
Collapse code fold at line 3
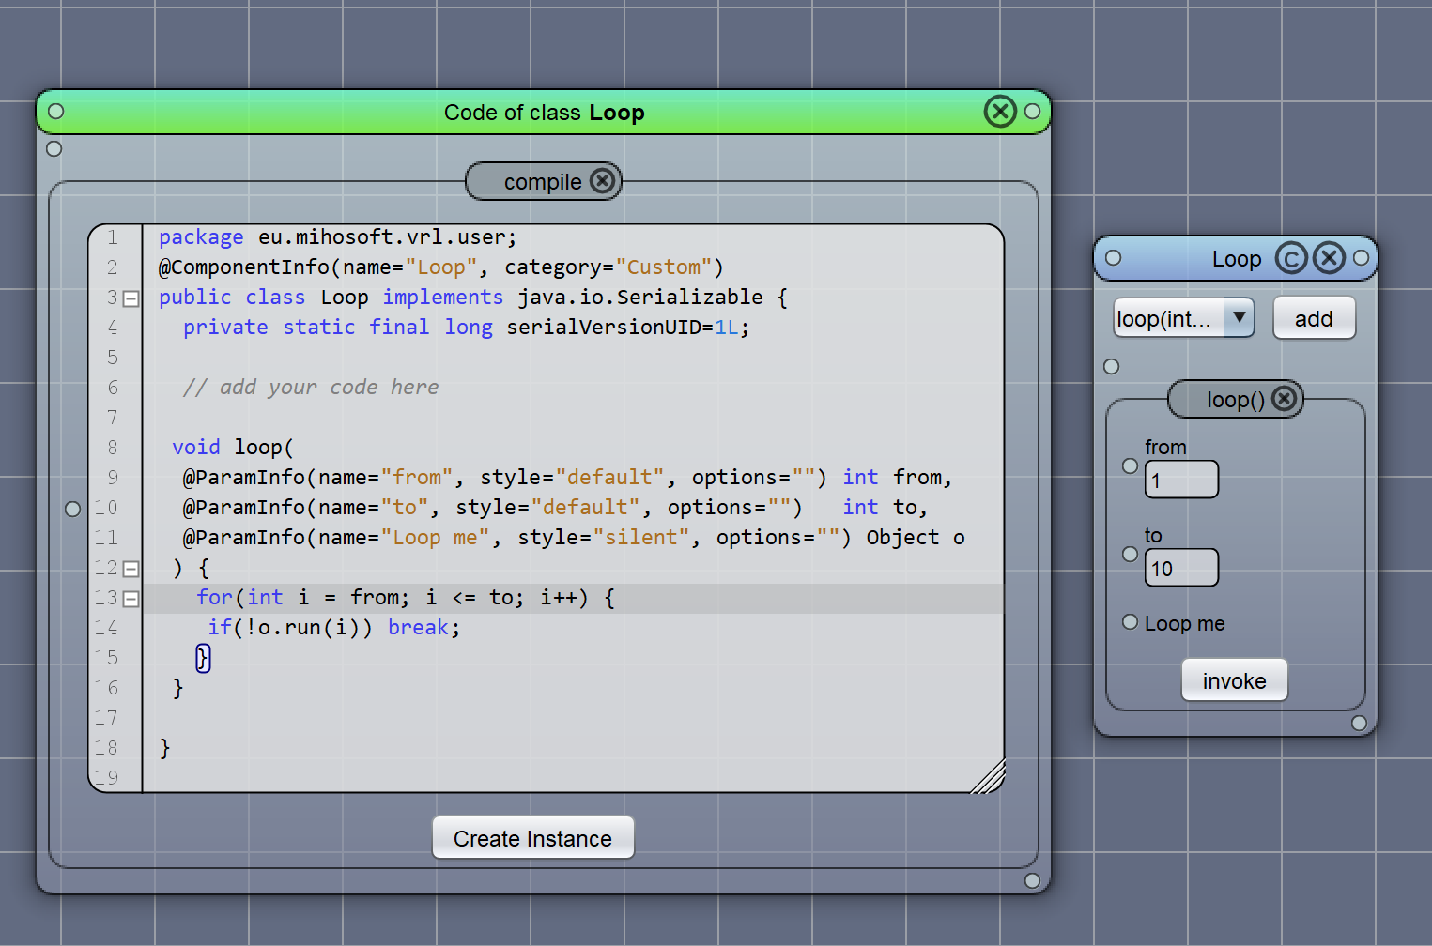131,298
